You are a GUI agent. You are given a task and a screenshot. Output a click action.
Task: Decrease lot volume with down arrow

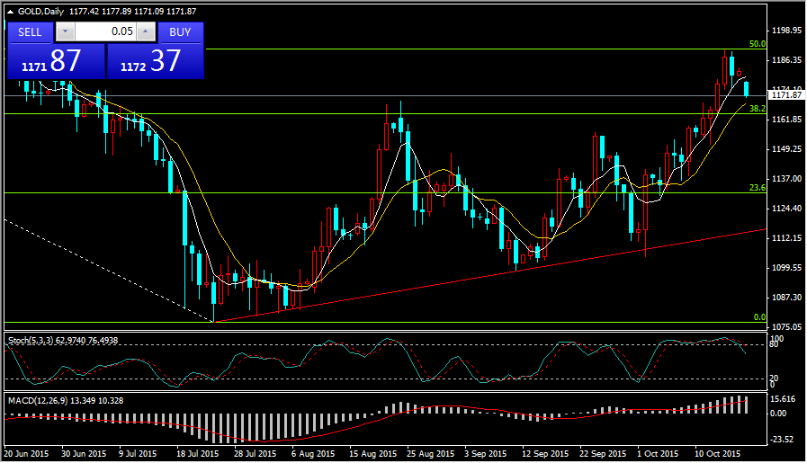click(65, 31)
